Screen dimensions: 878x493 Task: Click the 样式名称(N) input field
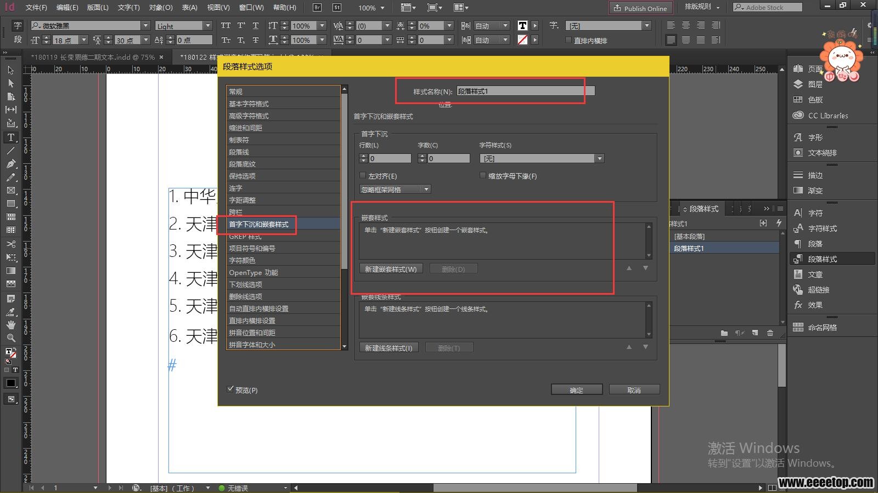526,91
